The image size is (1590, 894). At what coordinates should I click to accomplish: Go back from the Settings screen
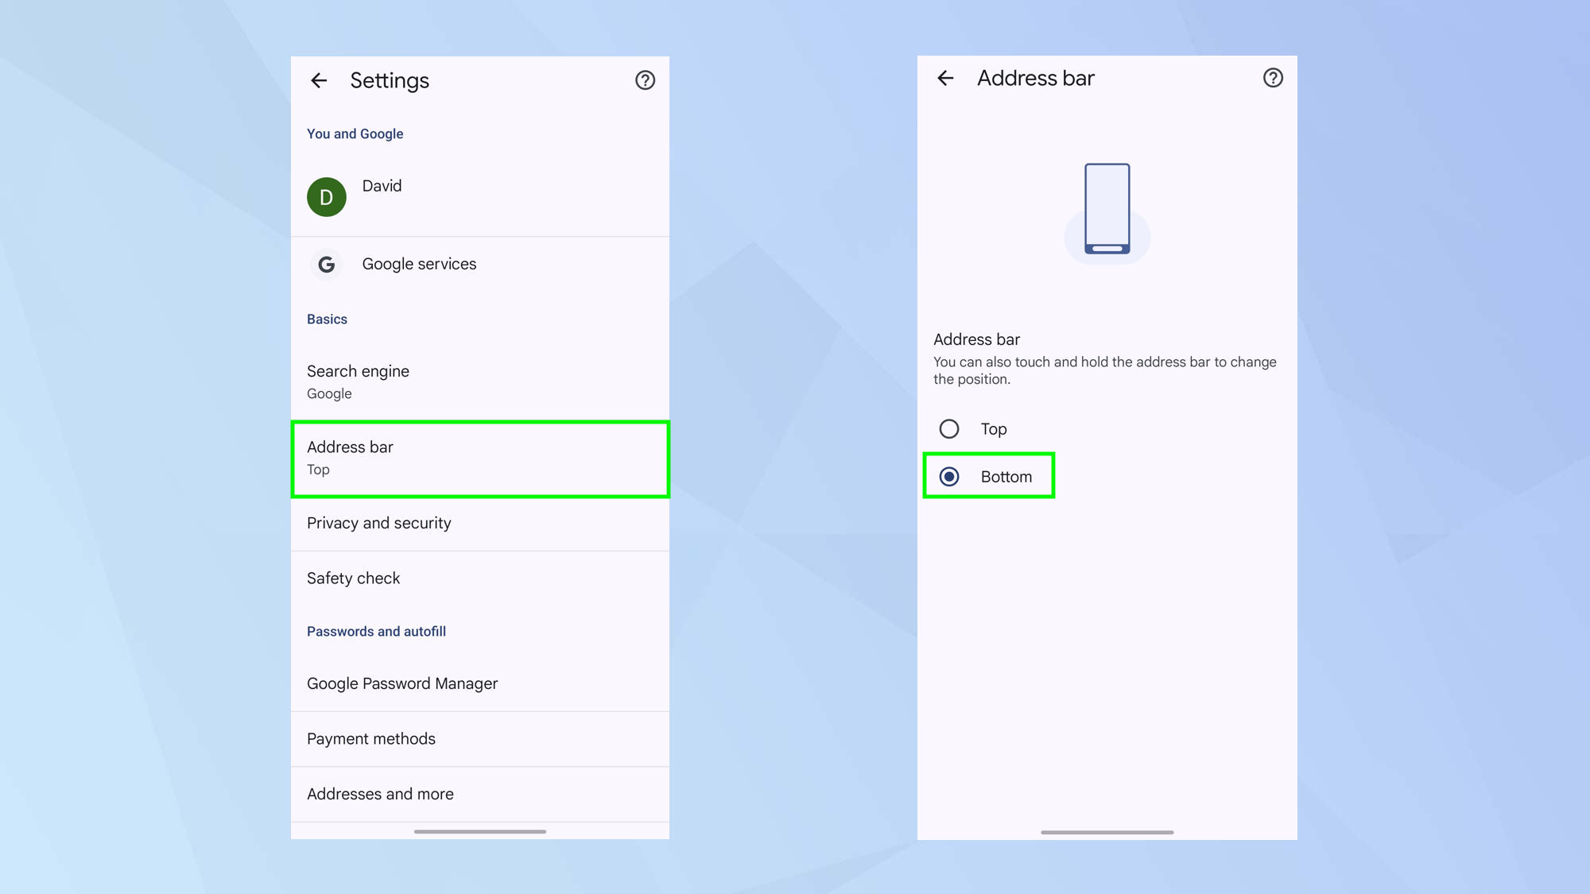pos(319,80)
